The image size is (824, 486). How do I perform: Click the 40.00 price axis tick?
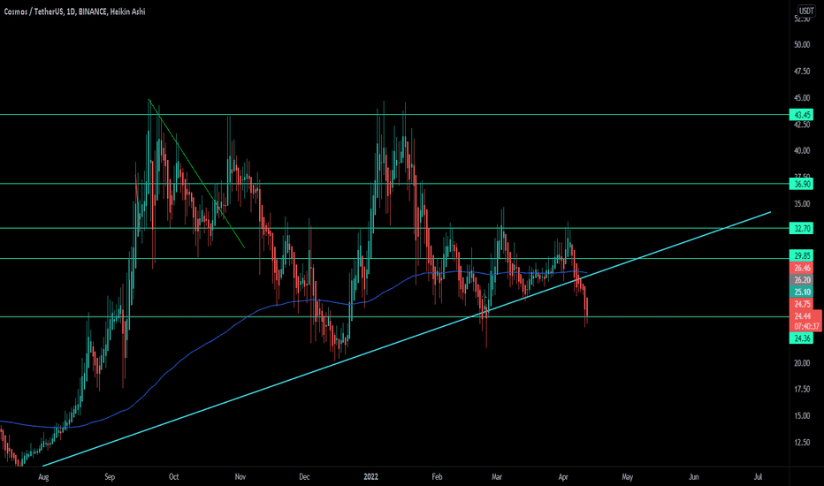click(801, 151)
